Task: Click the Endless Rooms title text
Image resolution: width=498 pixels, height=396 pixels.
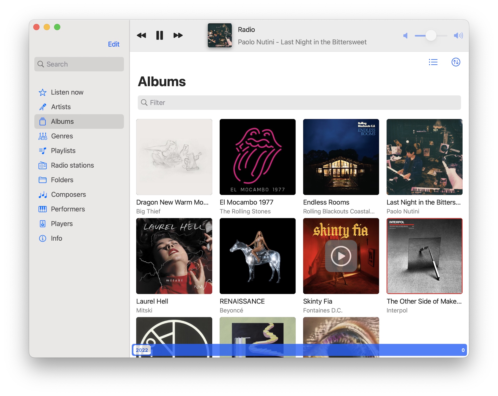Action: 326,202
